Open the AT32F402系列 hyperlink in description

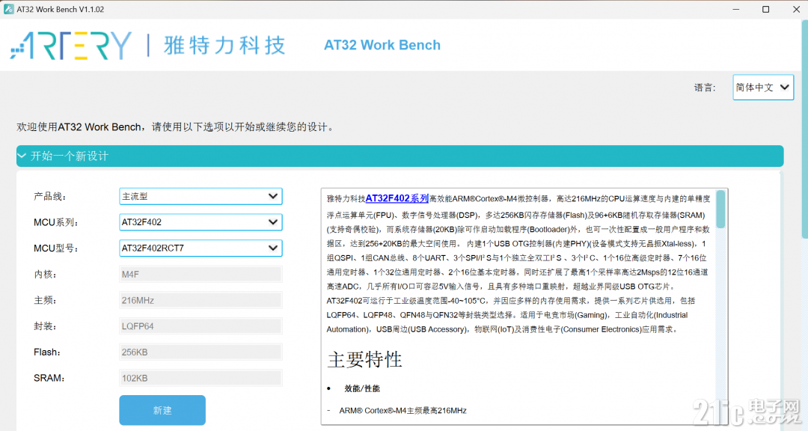tap(397, 198)
